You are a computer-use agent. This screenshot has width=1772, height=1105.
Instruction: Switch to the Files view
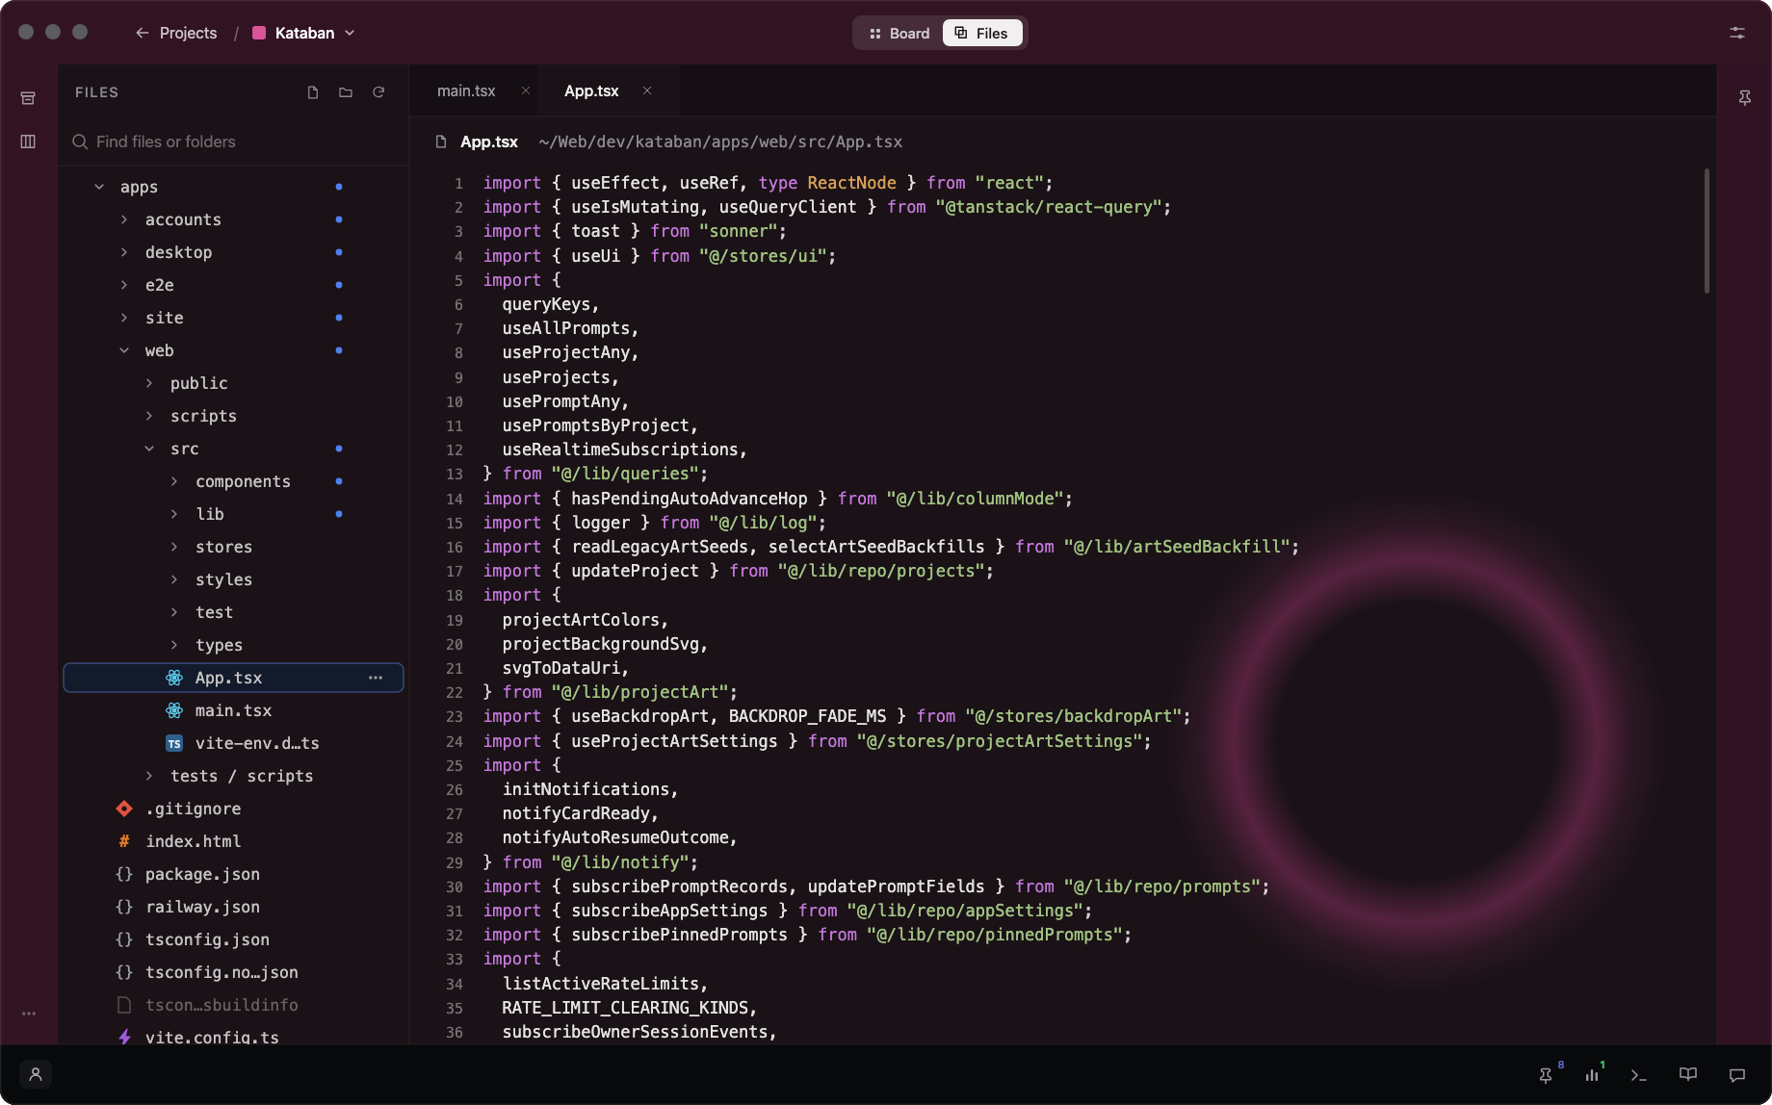click(981, 33)
